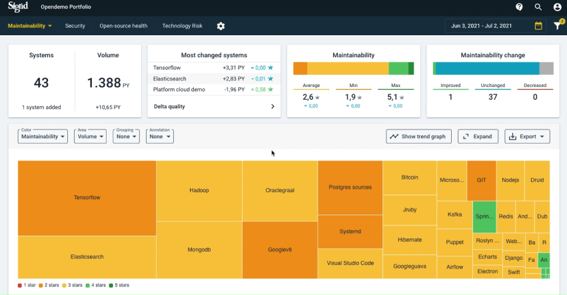This screenshot has width=567, height=295.
Task: Switch to Open-source health tab
Action: pyautogui.click(x=123, y=26)
